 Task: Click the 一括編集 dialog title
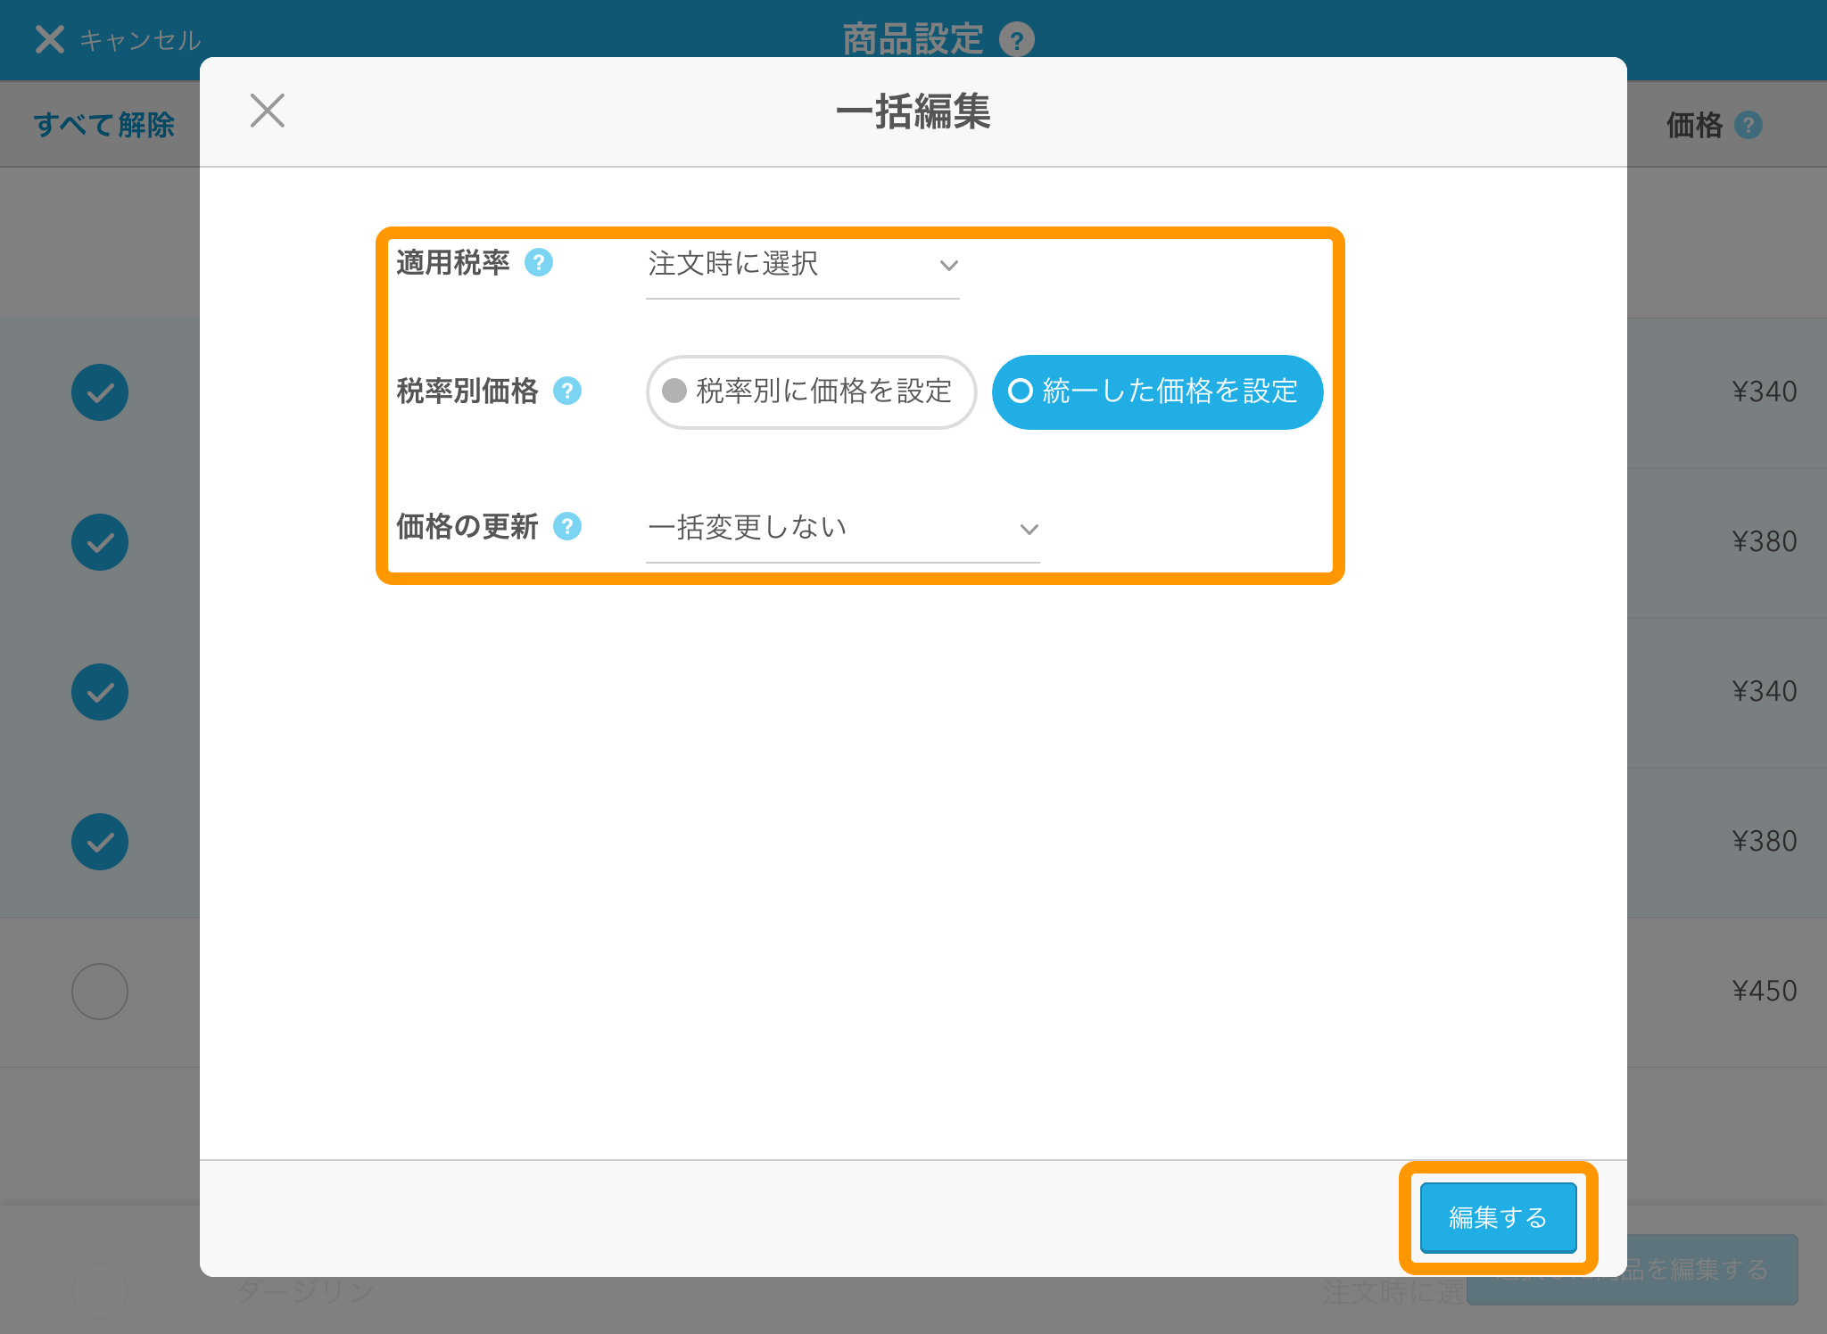(x=913, y=113)
